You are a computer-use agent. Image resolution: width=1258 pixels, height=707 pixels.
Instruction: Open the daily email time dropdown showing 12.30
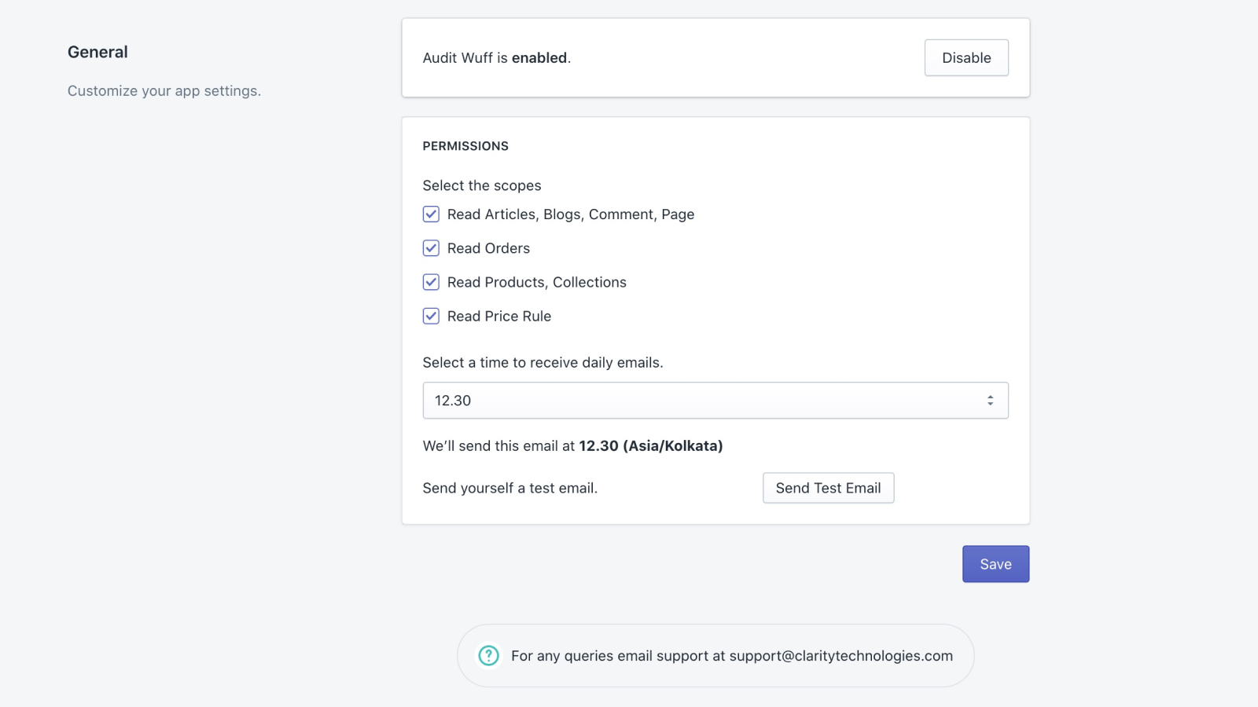[x=715, y=401]
